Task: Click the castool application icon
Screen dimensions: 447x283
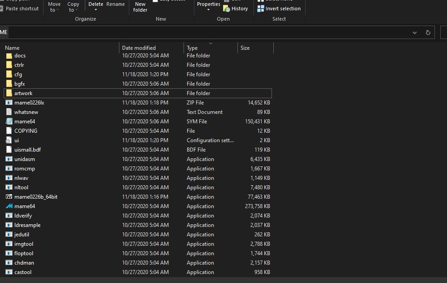Action: 9,272
